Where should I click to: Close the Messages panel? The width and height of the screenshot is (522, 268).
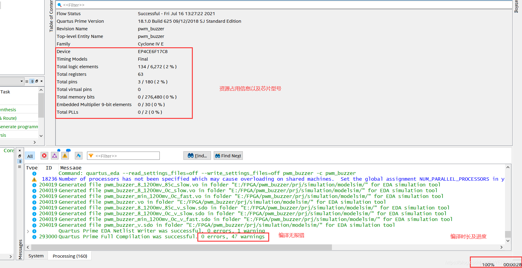[20, 151]
